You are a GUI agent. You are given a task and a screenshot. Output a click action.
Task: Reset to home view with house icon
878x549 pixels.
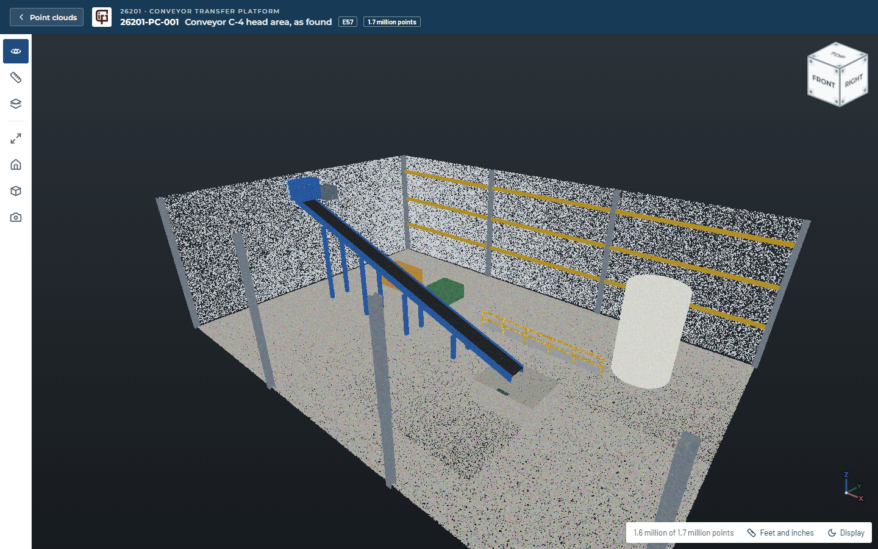point(16,165)
